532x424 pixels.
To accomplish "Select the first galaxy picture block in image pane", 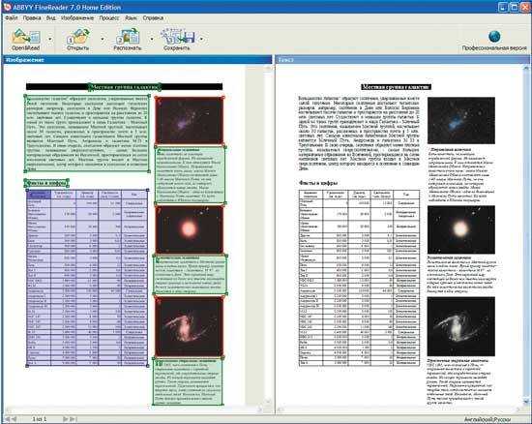I will [x=190, y=121].
